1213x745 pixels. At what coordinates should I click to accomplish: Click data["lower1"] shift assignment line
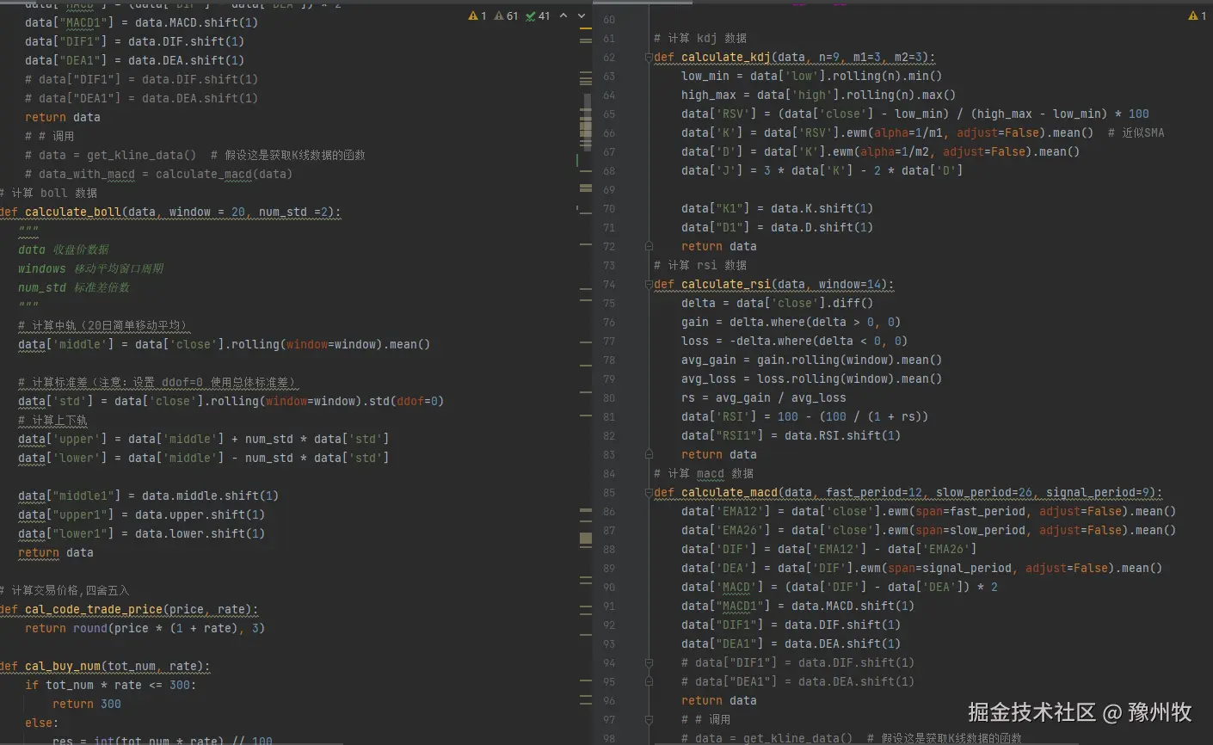coord(142,534)
